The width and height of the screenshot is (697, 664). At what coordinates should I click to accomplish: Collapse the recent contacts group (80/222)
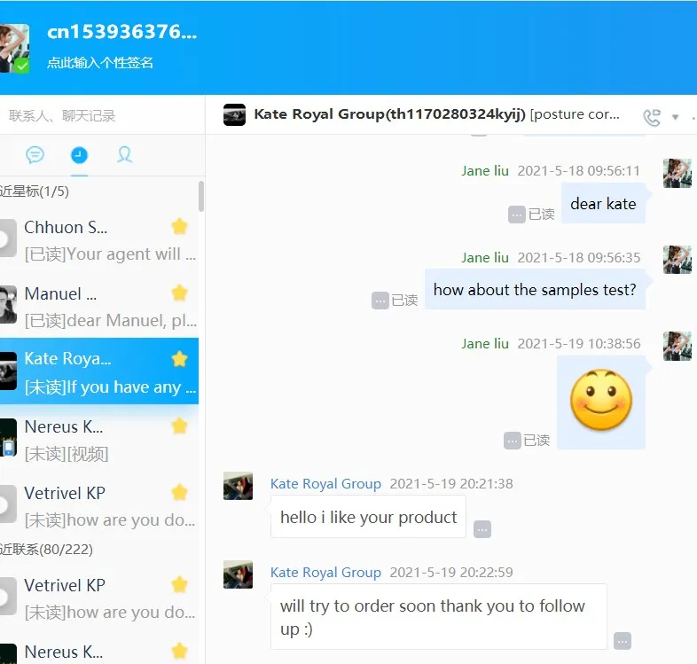(47, 550)
